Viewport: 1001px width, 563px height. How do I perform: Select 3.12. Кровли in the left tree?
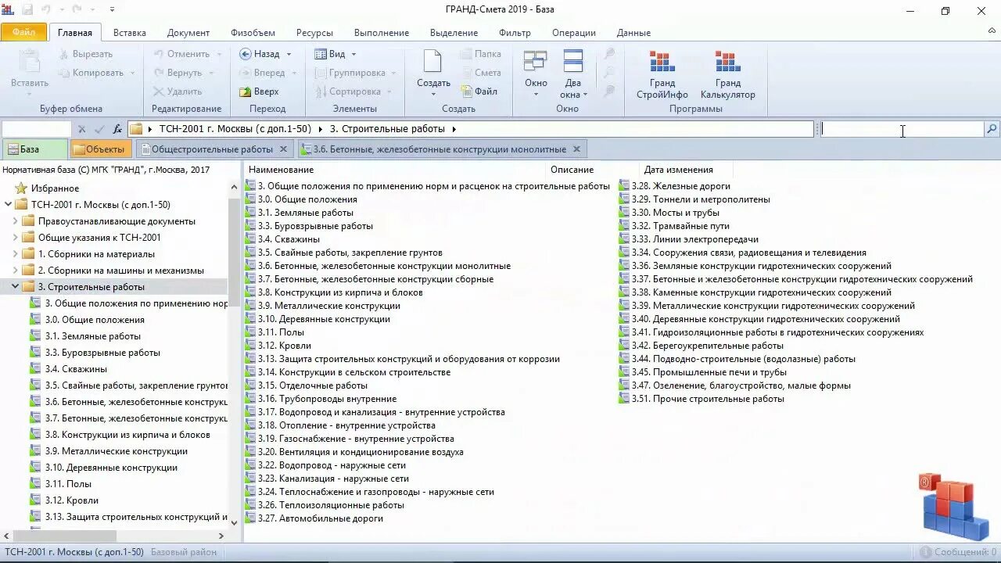click(x=64, y=500)
